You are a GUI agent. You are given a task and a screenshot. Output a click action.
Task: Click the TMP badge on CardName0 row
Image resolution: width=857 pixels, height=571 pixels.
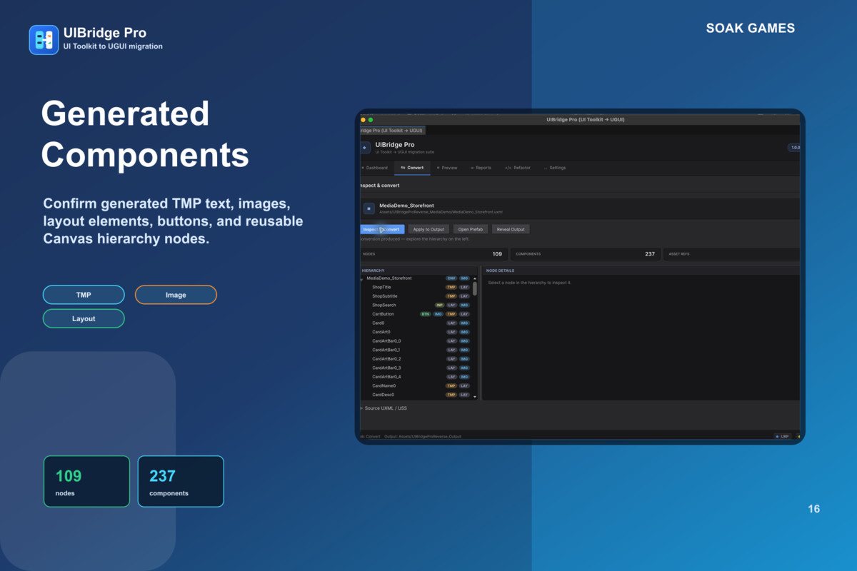click(451, 385)
